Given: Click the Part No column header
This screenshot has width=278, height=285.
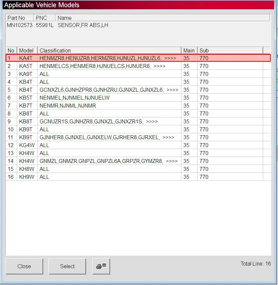Looking at the screenshot, I should [x=19, y=18].
